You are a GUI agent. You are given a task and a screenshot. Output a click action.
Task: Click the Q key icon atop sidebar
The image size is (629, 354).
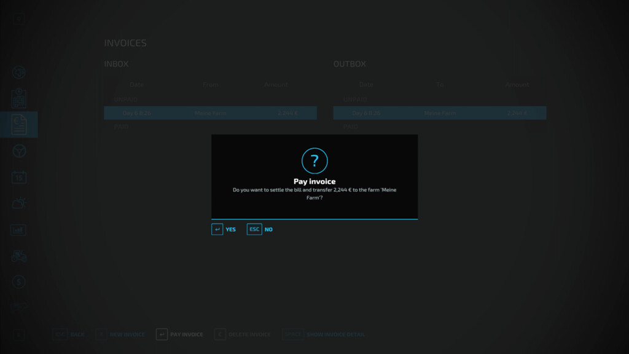(18, 18)
